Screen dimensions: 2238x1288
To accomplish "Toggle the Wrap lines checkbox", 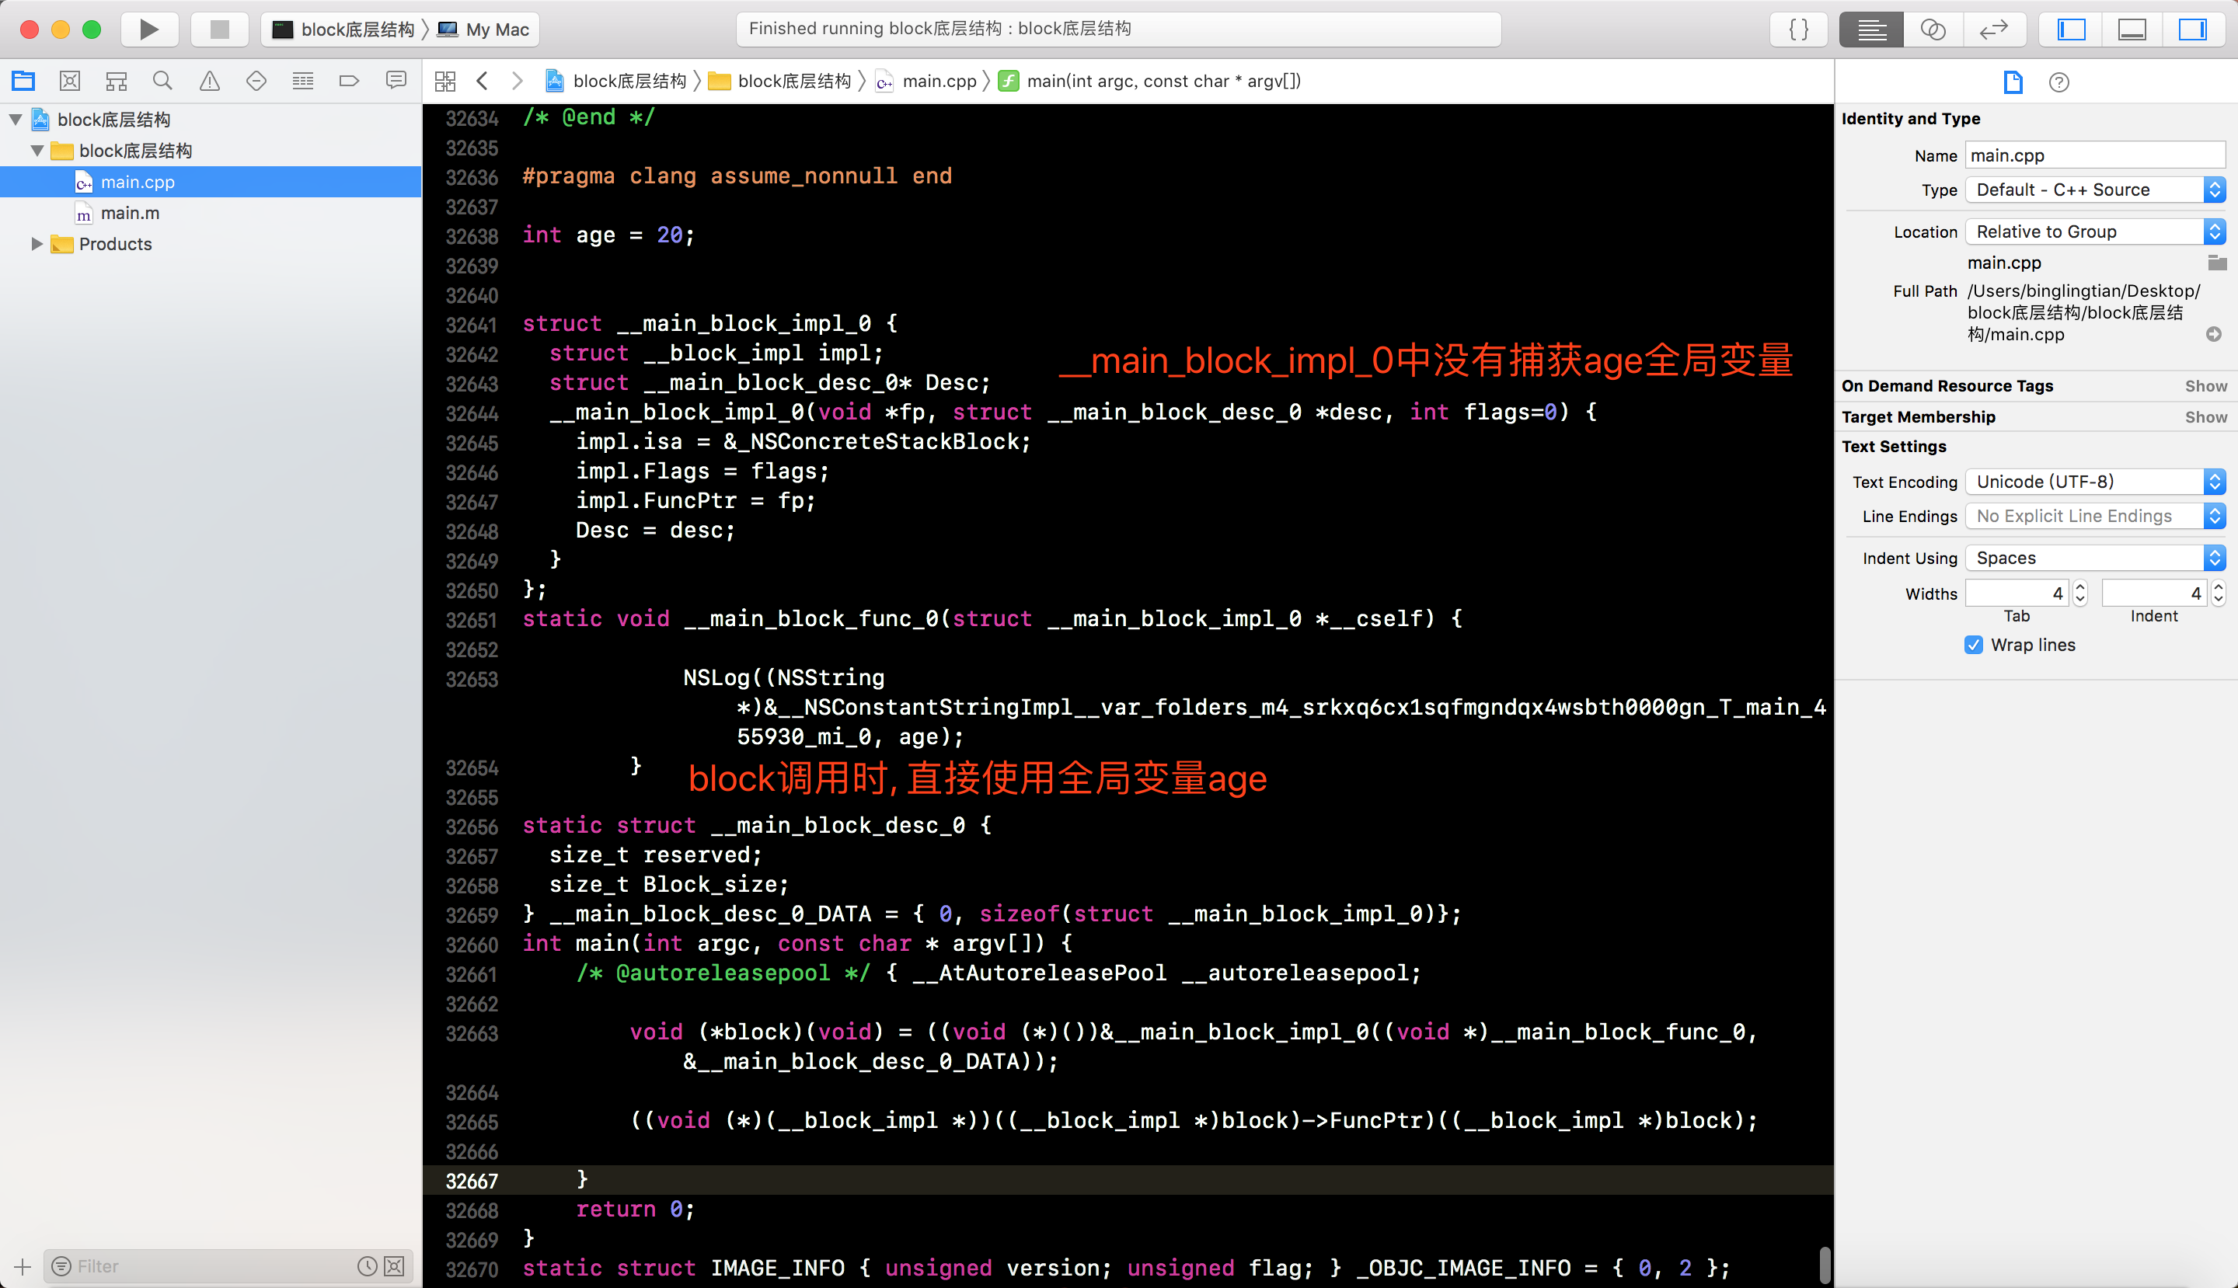I will tap(1974, 645).
